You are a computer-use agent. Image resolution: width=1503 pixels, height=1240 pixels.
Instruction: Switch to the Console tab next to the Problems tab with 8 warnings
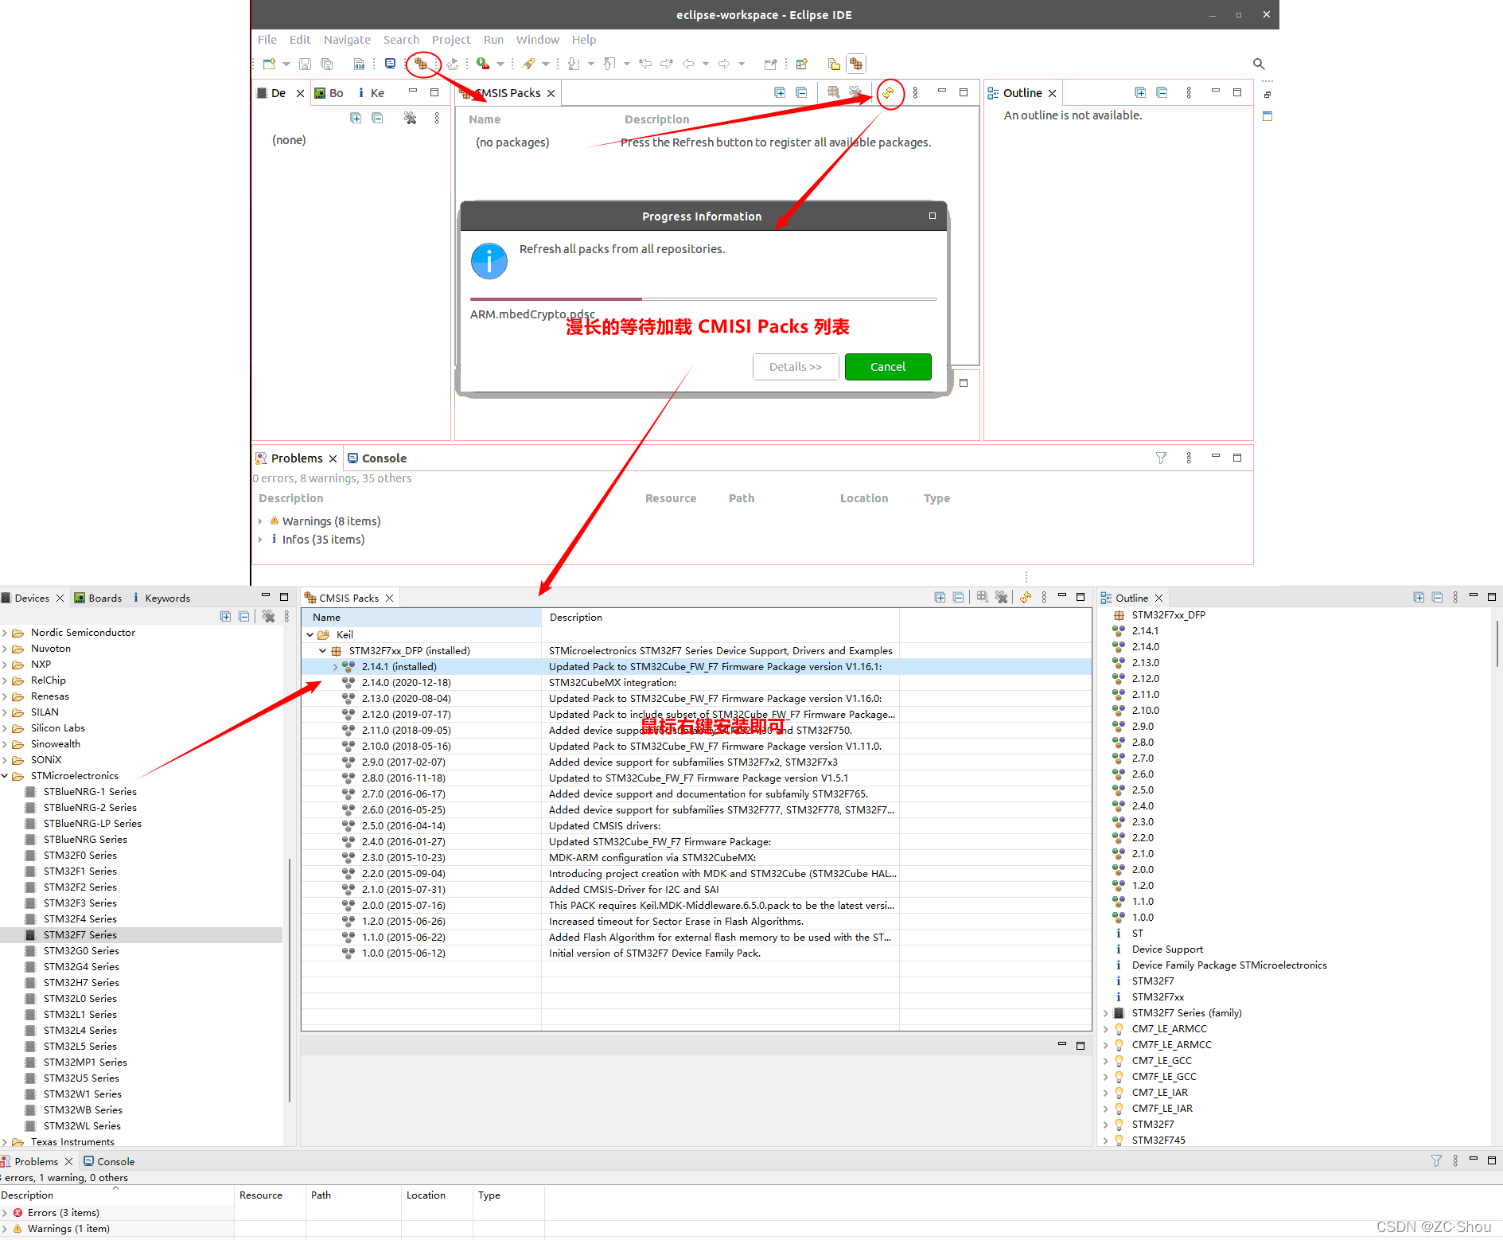(x=377, y=458)
